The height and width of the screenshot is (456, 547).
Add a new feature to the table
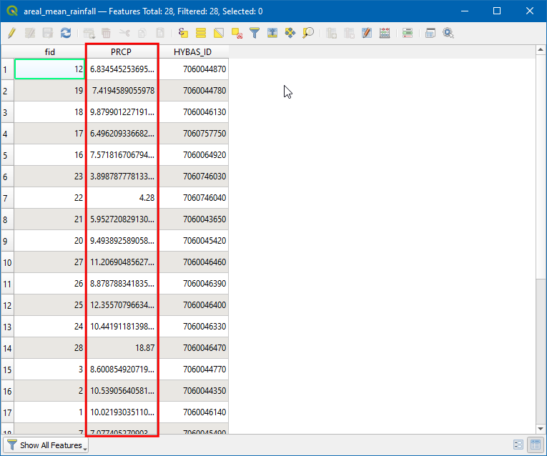89,33
